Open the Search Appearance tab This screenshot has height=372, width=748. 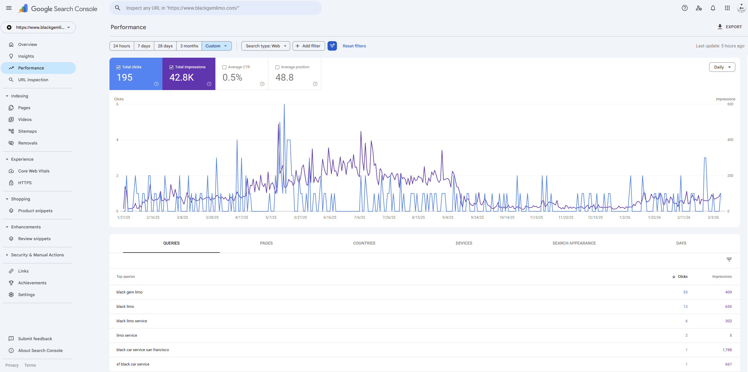(x=574, y=243)
